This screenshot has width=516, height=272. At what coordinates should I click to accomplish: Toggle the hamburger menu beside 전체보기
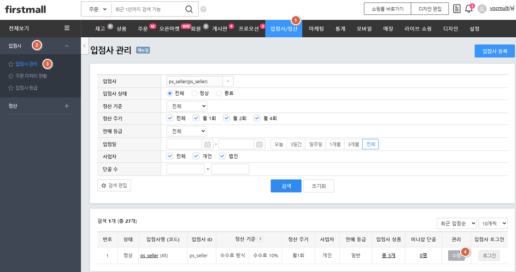67,28
